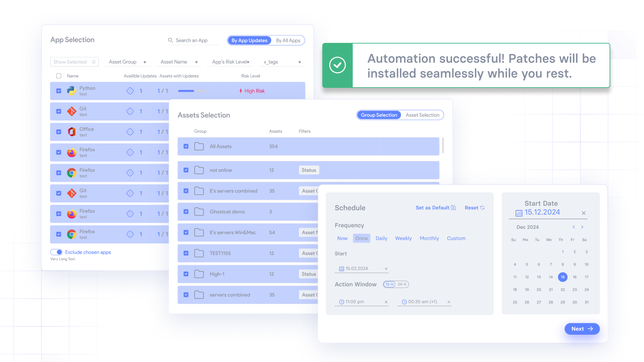The height and width of the screenshot is (362, 644).
Task: Uncheck the Python app checkbox
Action: (x=59, y=91)
